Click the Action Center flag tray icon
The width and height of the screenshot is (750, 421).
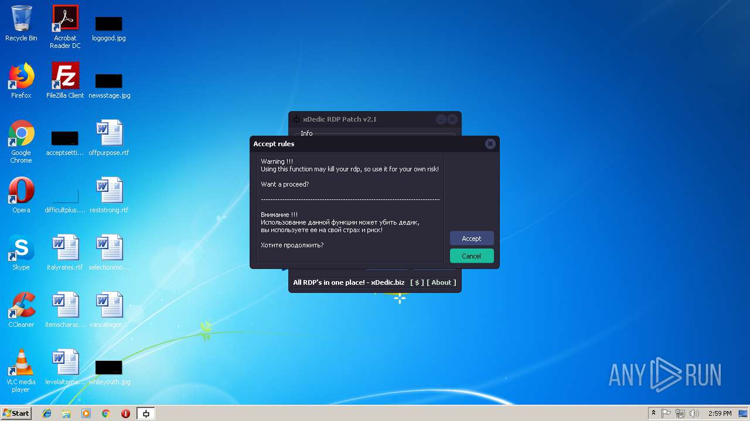pos(666,413)
